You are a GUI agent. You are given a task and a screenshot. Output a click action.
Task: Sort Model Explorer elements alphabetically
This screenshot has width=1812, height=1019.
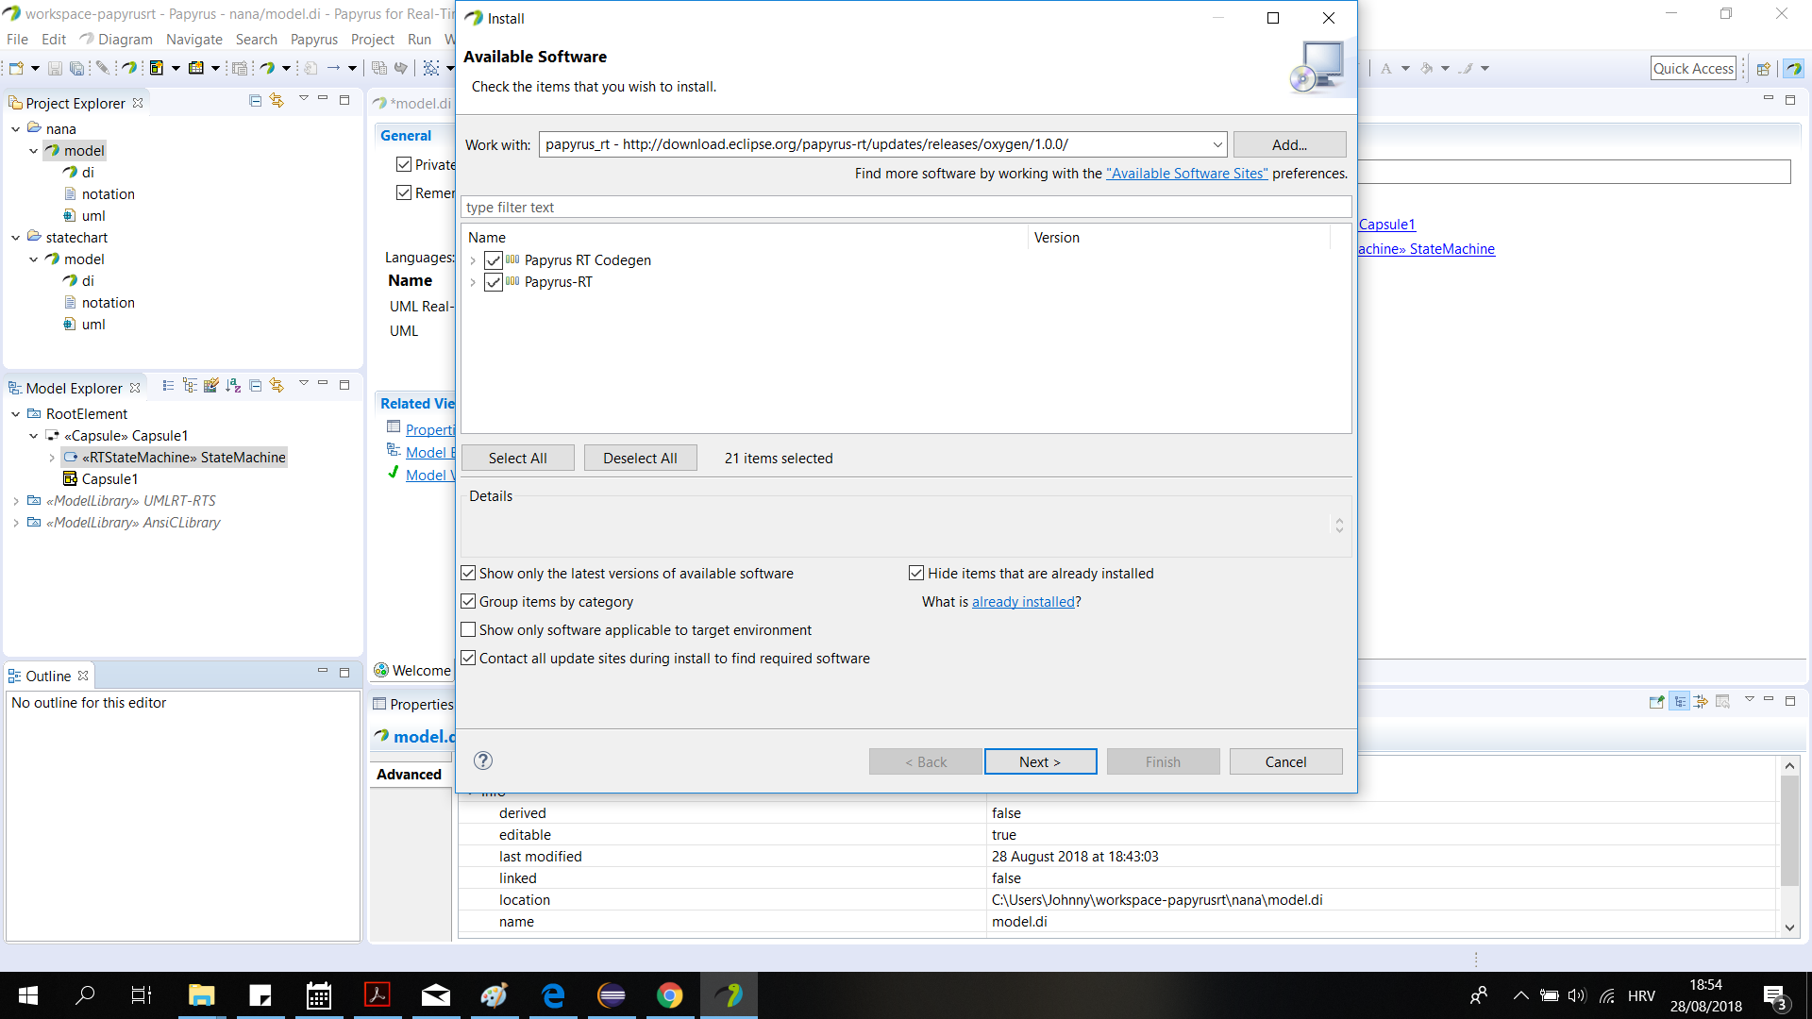[x=233, y=385]
